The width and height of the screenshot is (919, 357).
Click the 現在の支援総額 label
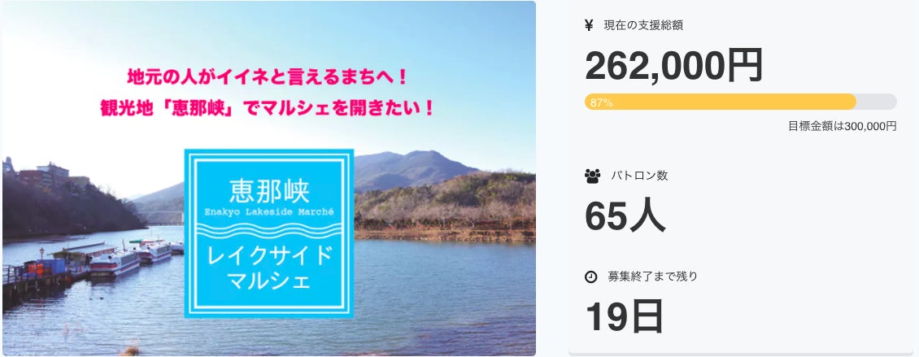pyautogui.click(x=643, y=25)
